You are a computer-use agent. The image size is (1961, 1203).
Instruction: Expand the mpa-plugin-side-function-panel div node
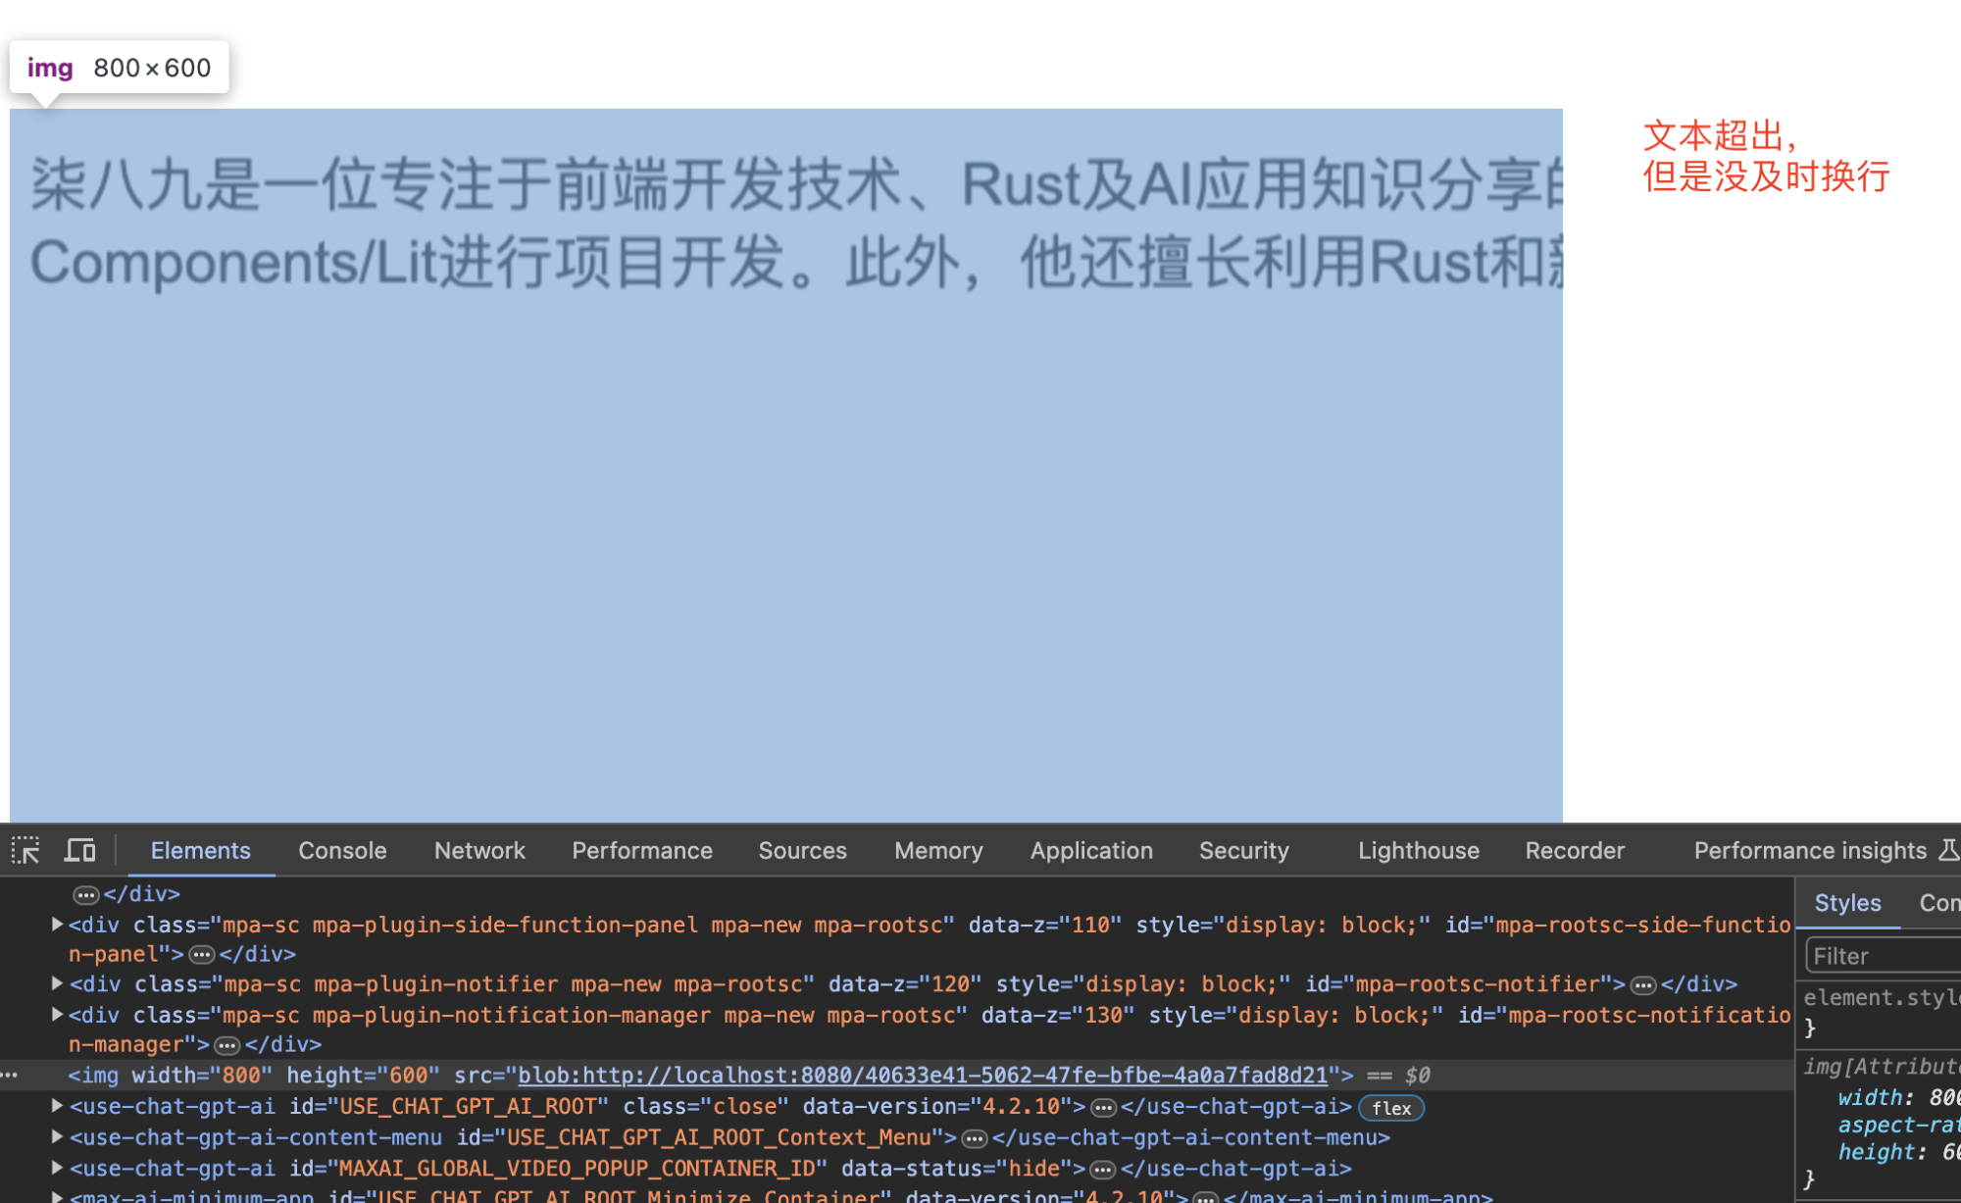tap(57, 924)
